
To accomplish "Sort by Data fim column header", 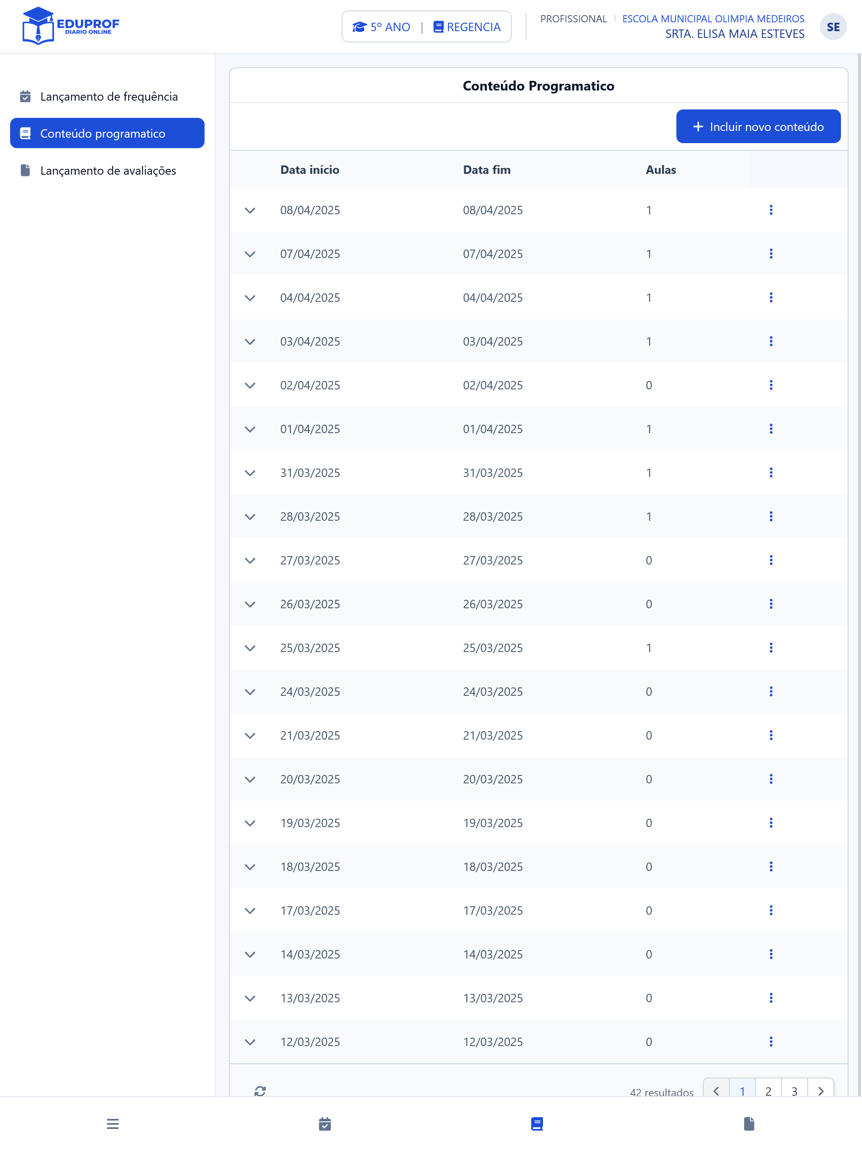I will [x=487, y=170].
